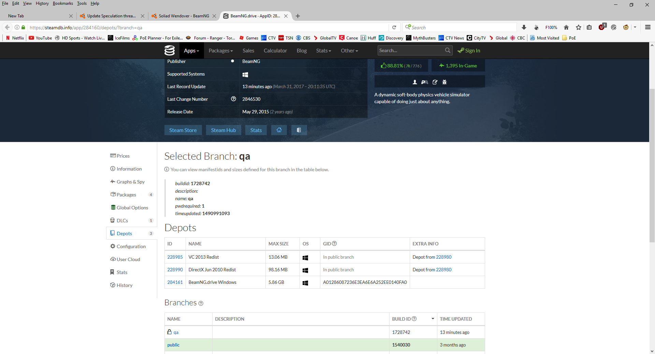The image size is (655, 354).
Task: Click the homepage icon button beside Stats
Action: click(279, 130)
